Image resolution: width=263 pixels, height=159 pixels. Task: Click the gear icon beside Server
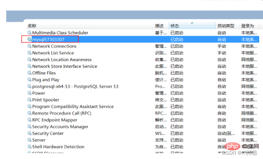tap(29, 140)
